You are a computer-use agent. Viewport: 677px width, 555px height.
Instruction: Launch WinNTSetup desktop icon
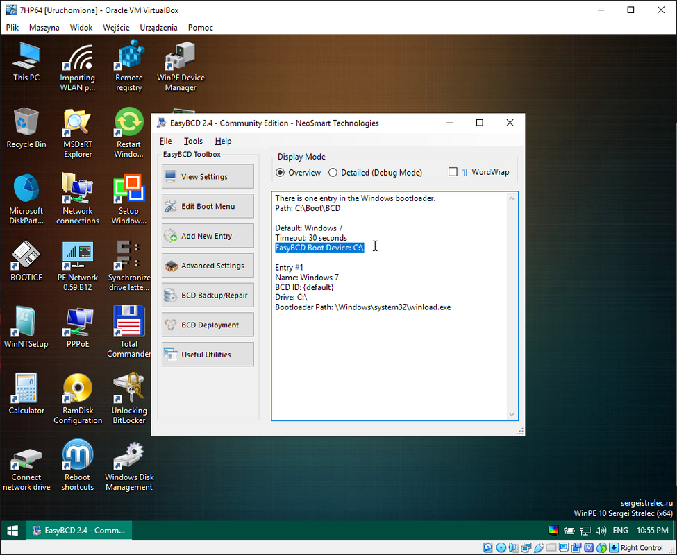[x=26, y=327]
